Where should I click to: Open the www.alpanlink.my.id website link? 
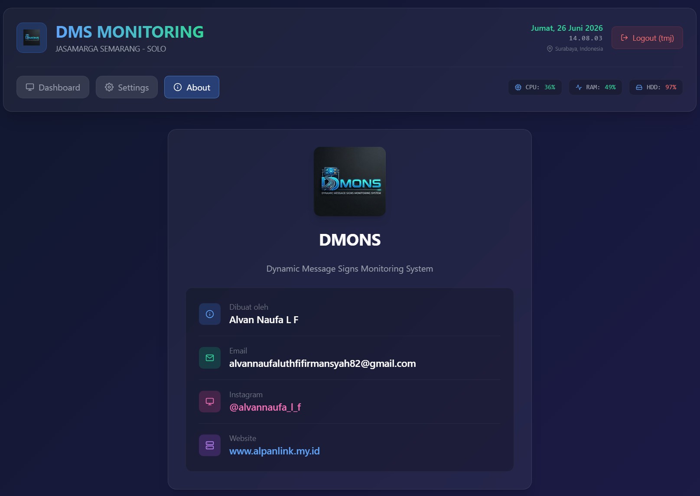pyautogui.click(x=274, y=451)
